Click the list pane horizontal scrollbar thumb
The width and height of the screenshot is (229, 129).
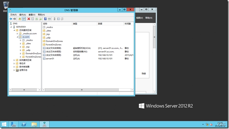click(82, 90)
